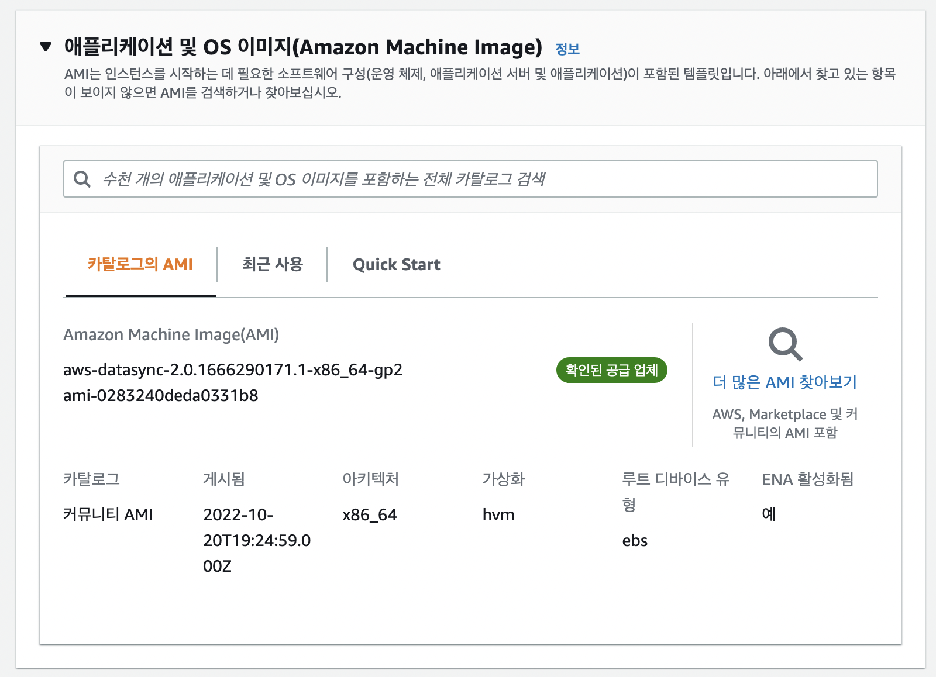Select the AMI ID ami-0283240deda0331b8
This screenshot has height=677, width=936.
pyautogui.click(x=161, y=396)
